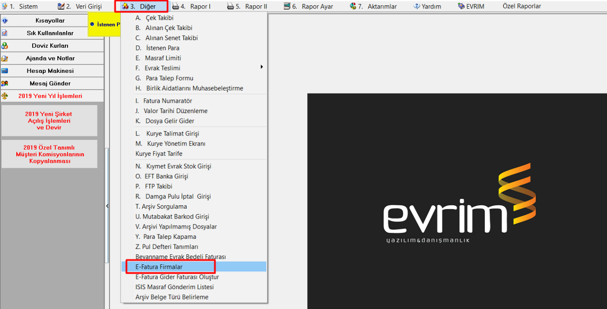Select Arşiv Belge Türü Belirleme
607x309 pixels.
tap(194, 297)
